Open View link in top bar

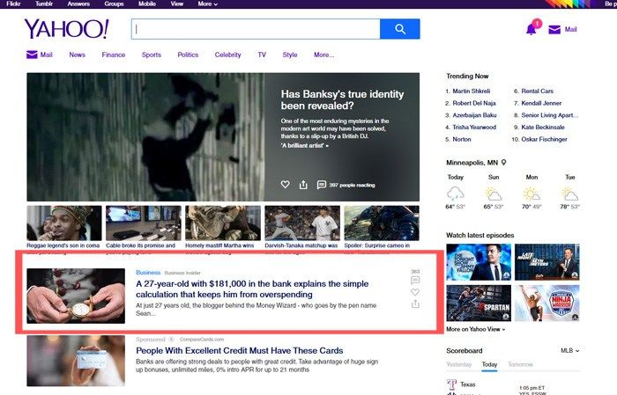point(176,4)
